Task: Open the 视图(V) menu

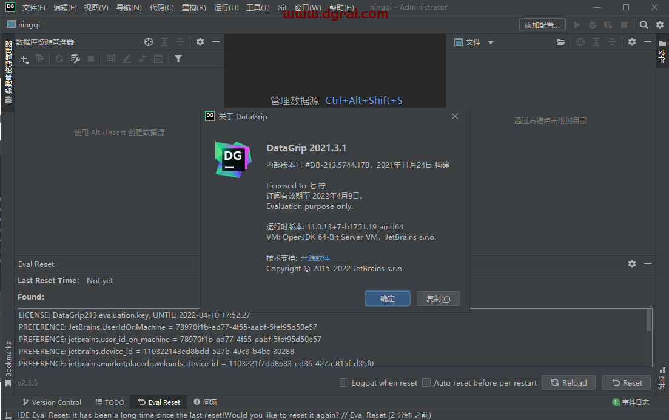Action: tap(96, 8)
